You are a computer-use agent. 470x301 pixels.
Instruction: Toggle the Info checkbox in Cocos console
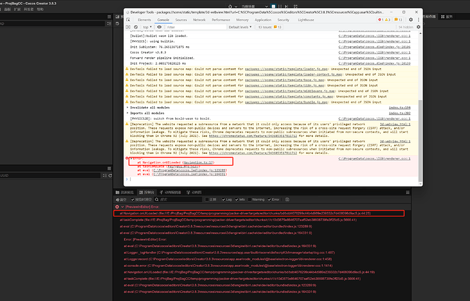tap(236, 200)
